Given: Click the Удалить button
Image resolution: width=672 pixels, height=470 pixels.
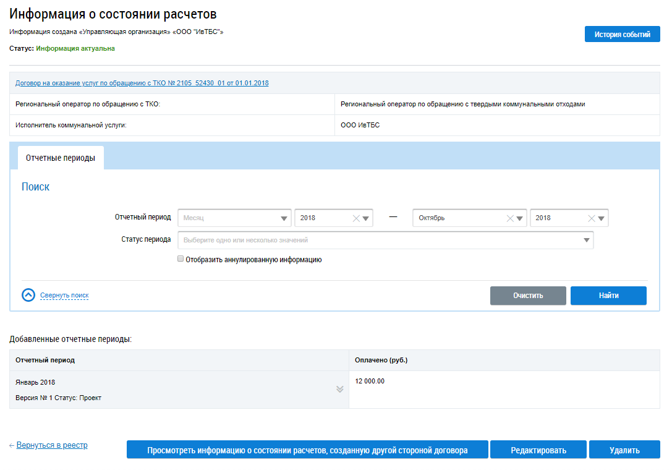Looking at the screenshot, I should pyautogui.click(x=624, y=450).
